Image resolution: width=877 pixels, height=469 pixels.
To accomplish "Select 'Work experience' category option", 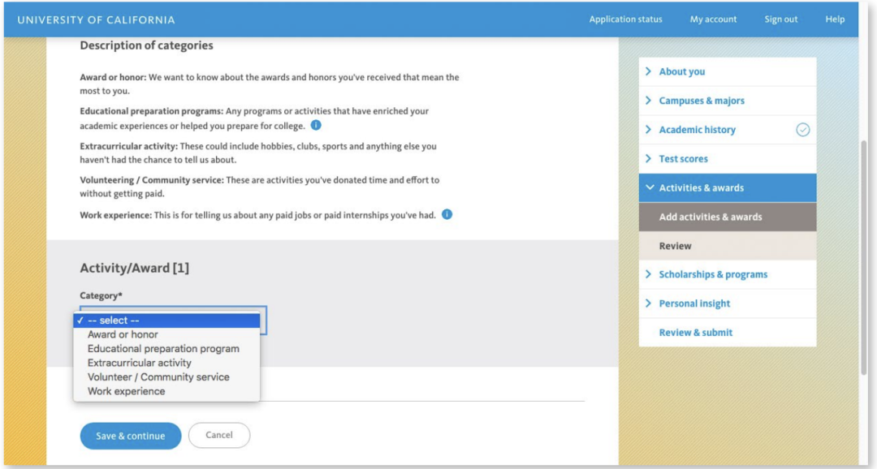I will (x=166, y=391).
